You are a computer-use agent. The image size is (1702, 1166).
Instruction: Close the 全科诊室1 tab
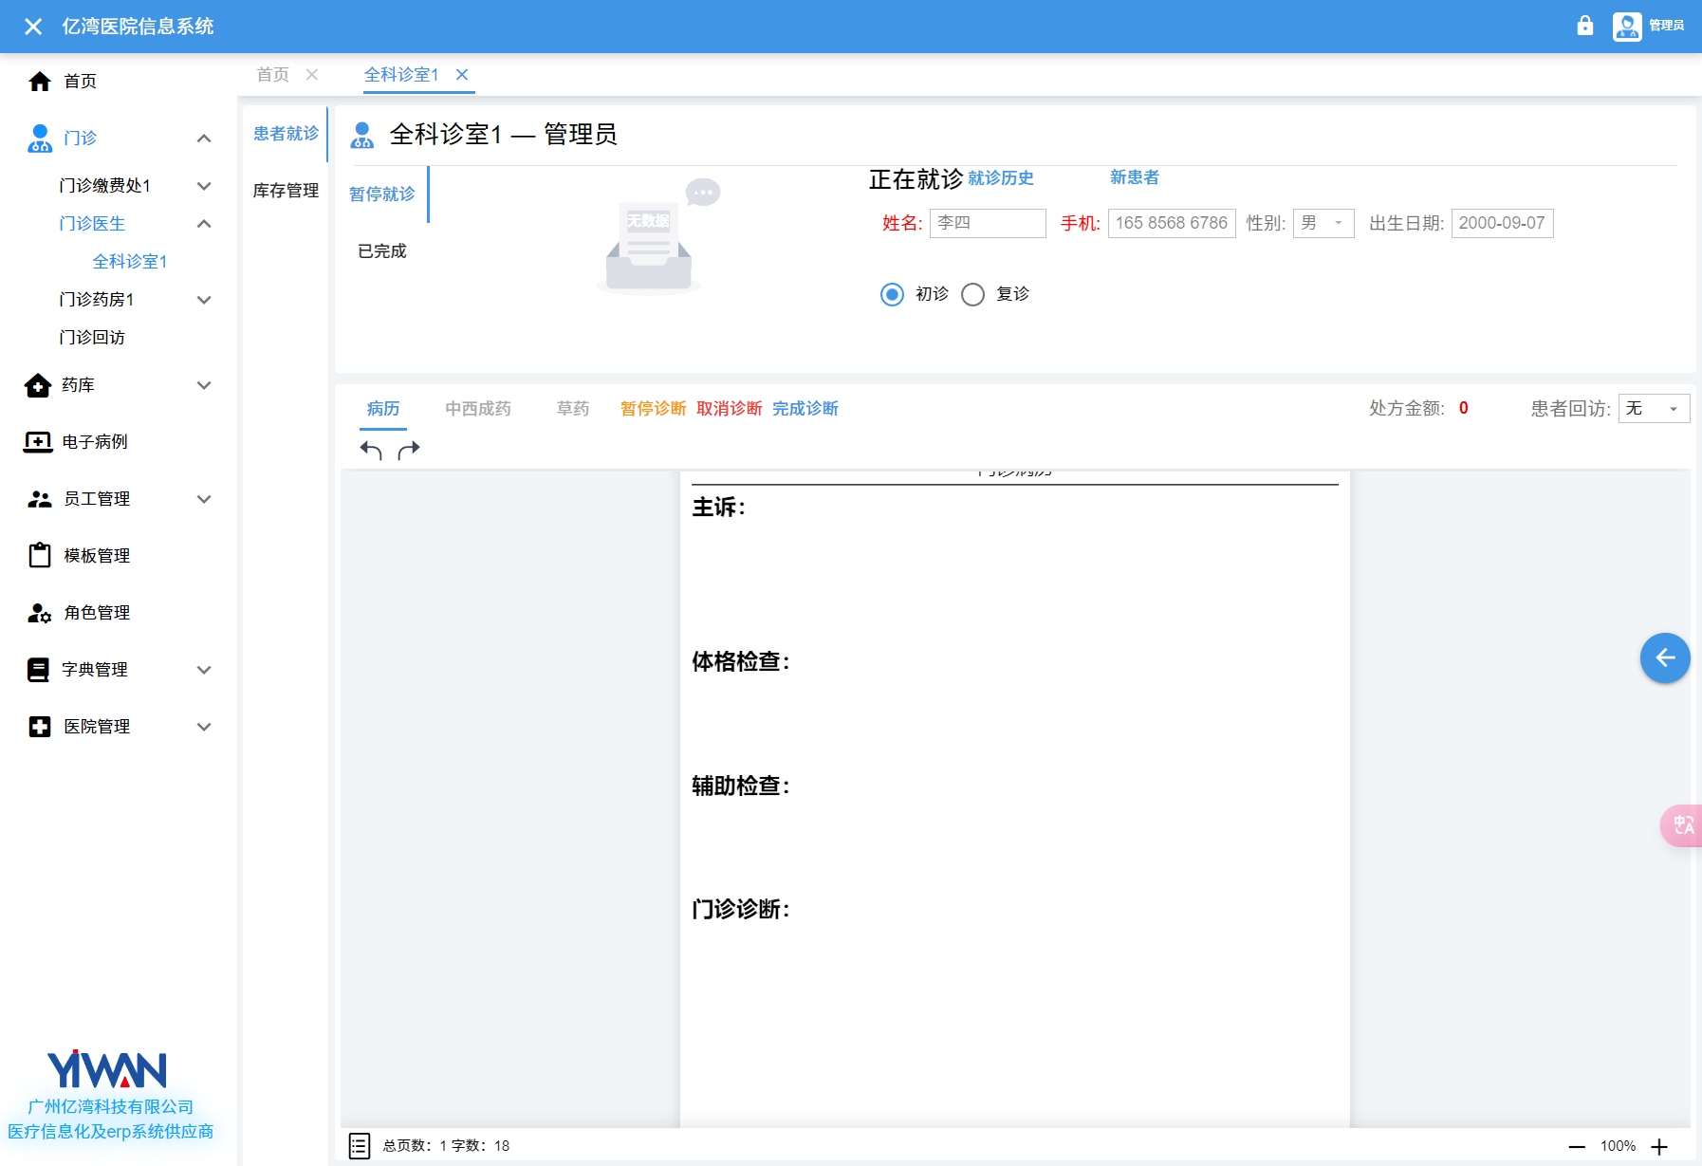(x=462, y=74)
